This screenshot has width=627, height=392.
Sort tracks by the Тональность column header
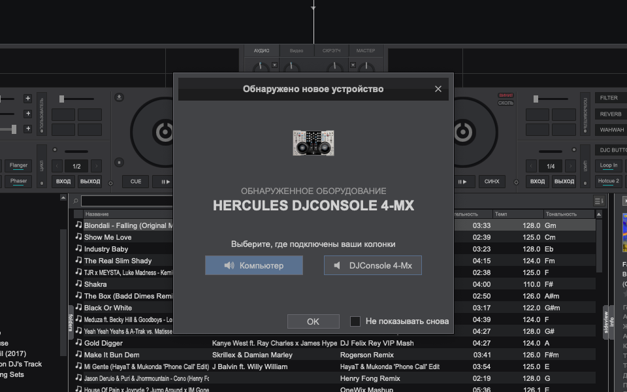[569, 214]
